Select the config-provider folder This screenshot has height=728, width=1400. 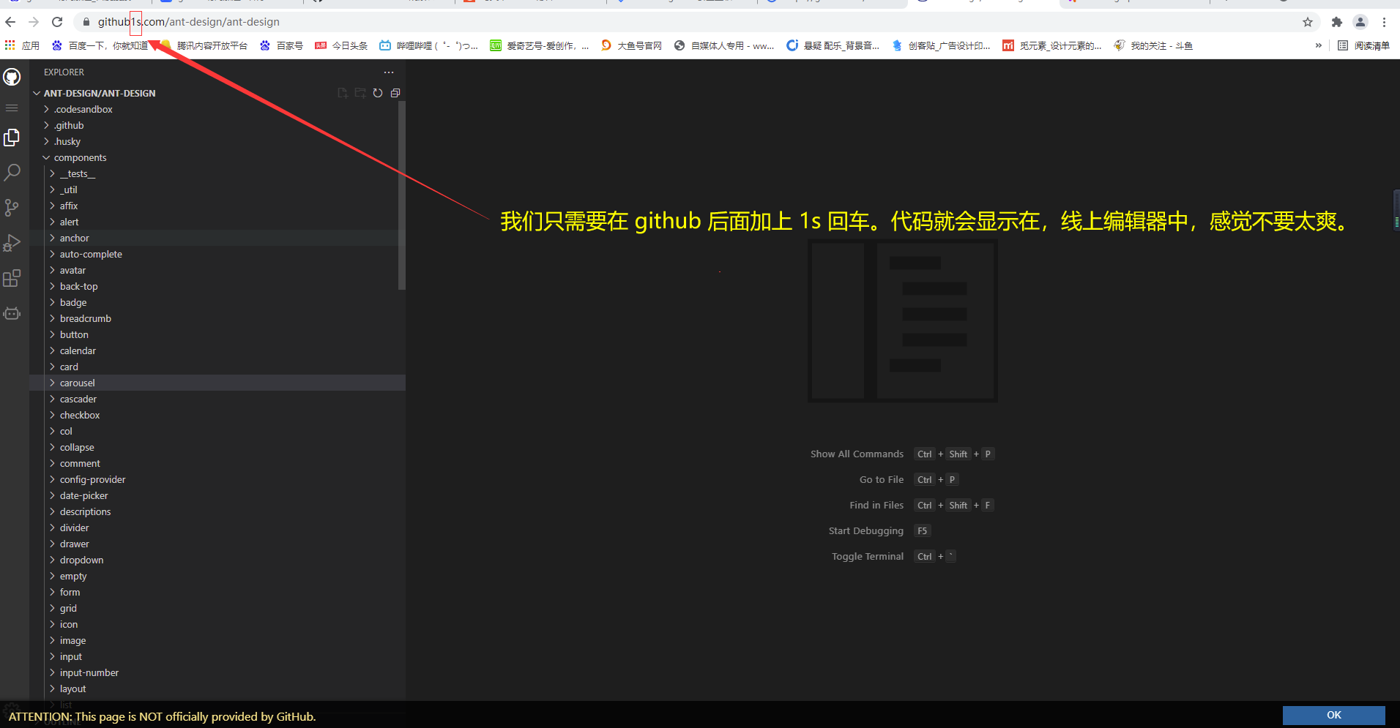[x=217, y=479]
